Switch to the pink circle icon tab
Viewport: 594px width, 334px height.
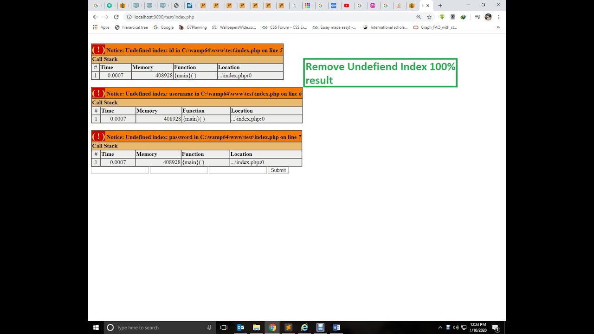click(x=373, y=6)
